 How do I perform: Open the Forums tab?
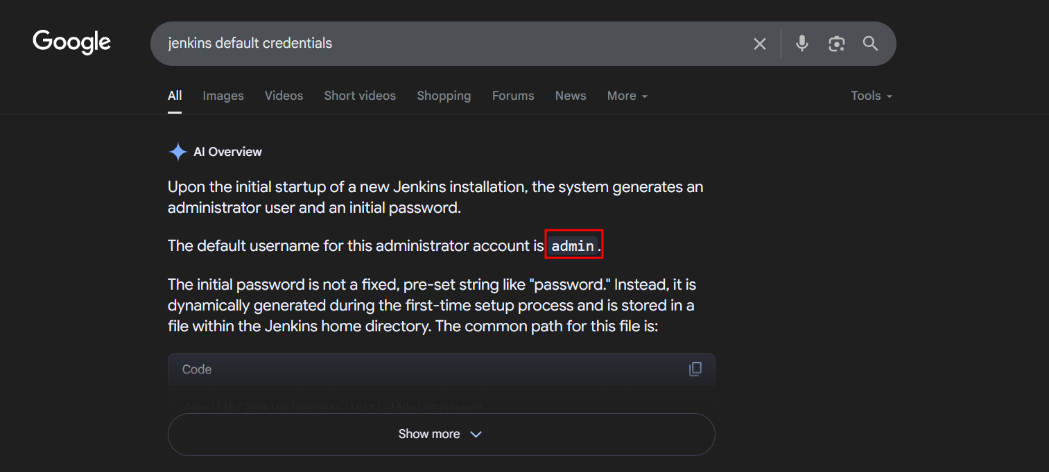click(513, 96)
